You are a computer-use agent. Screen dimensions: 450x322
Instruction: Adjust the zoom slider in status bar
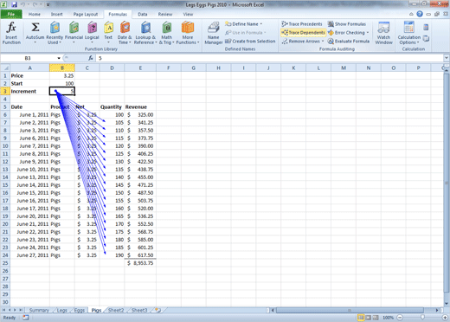pyautogui.click(x=422, y=318)
